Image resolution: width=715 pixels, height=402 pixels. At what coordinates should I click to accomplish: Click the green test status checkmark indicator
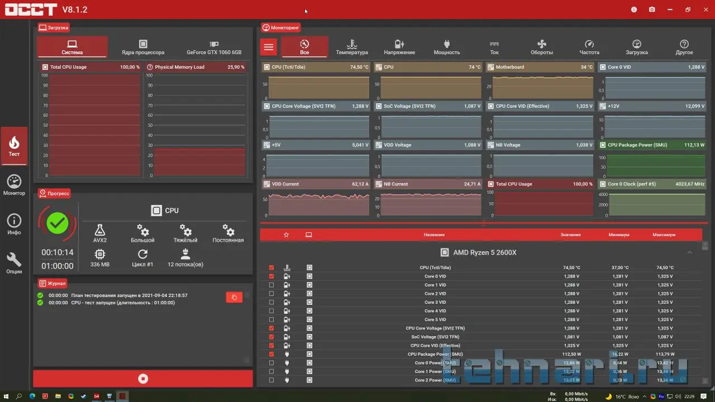58,224
